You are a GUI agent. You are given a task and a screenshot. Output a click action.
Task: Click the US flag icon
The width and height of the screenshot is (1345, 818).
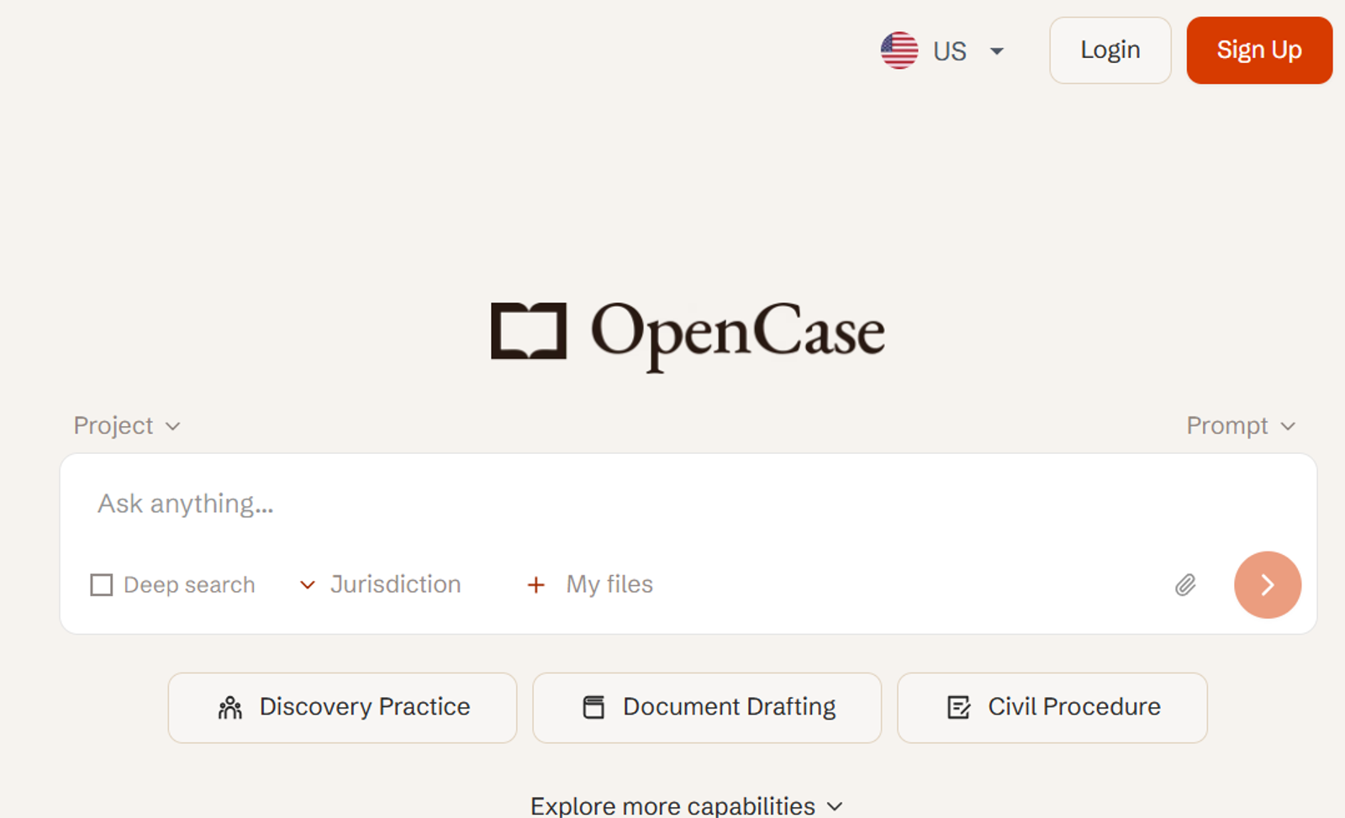(x=899, y=50)
